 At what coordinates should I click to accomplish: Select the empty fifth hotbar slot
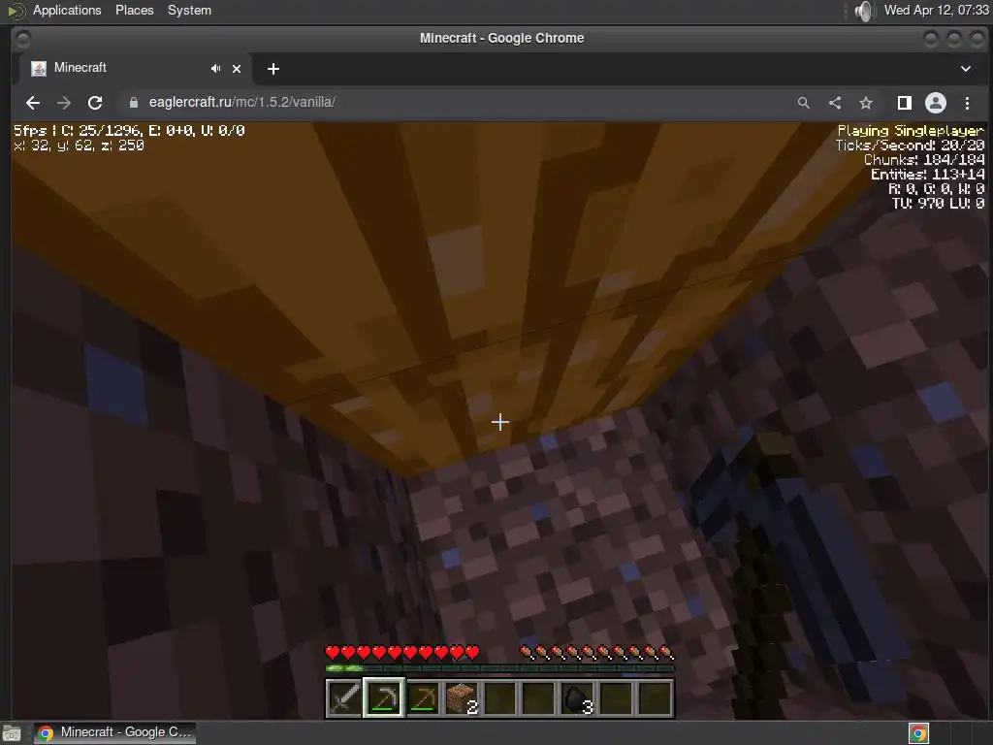pos(500,698)
